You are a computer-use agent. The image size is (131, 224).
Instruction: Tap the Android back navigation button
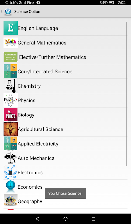[x=37, y=219]
